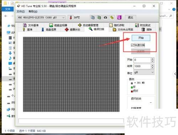
Task: Switch to the Disk Monitor tab
Action: [x=58, y=25]
